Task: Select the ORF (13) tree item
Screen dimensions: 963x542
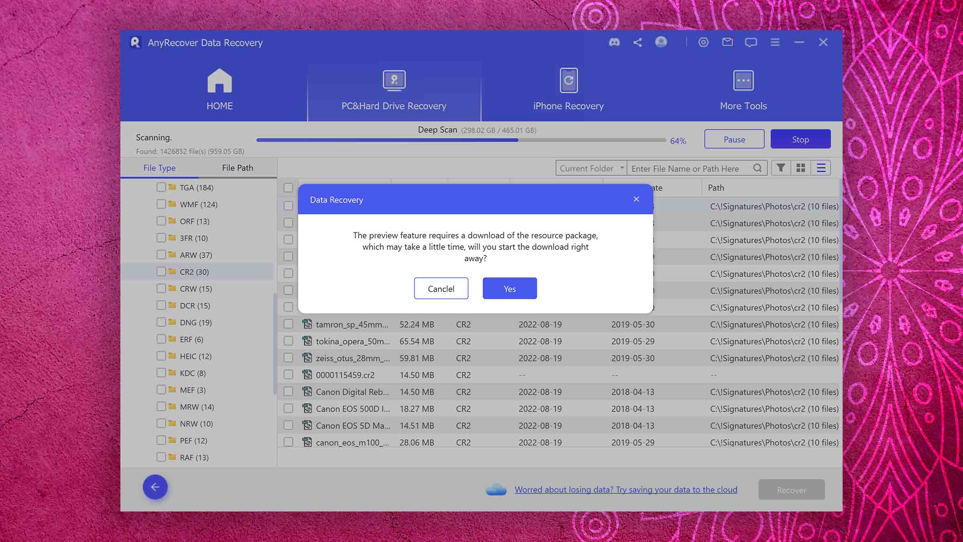Action: point(194,221)
